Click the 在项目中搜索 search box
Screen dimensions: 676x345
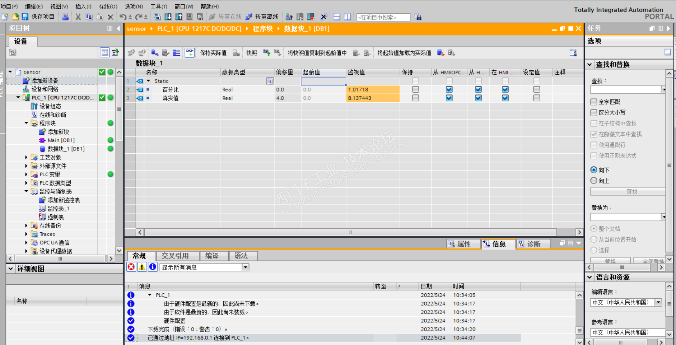coord(383,17)
